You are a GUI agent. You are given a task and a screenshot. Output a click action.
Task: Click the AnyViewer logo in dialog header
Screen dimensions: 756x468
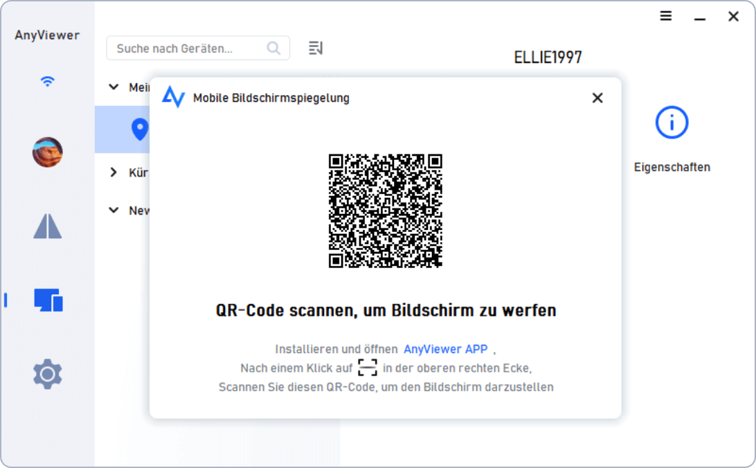[173, 97]
